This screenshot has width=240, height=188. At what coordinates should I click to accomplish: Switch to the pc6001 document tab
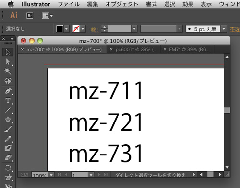click(x=134, y=49)
